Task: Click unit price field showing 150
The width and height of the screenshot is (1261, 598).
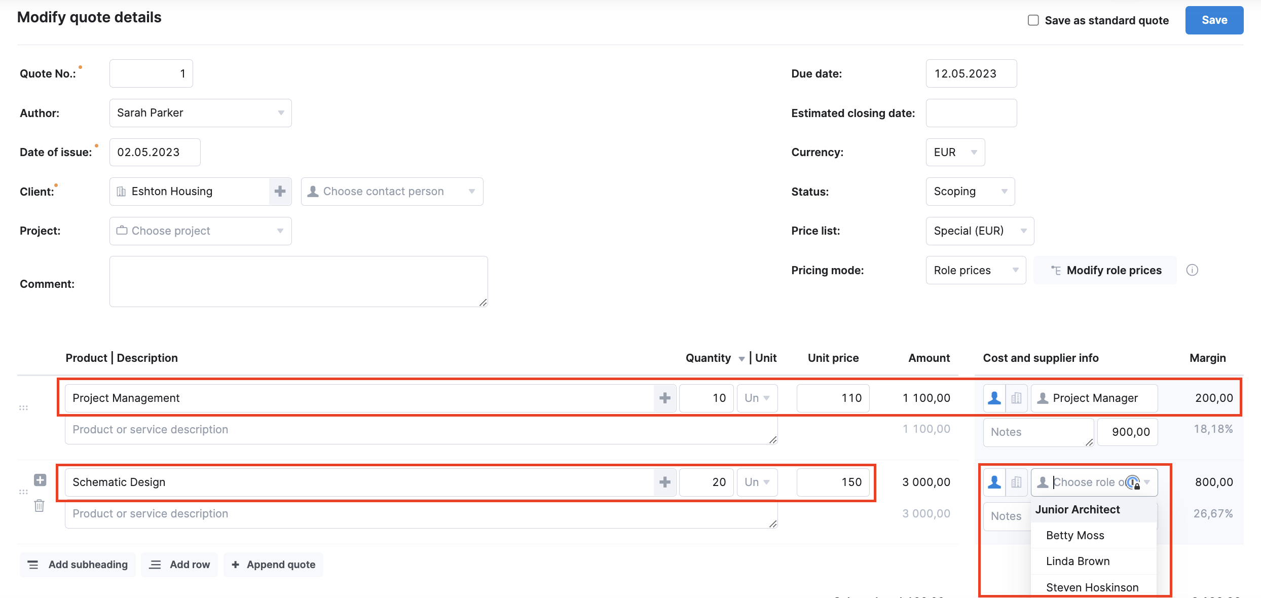Action: (x=833, y=482)
